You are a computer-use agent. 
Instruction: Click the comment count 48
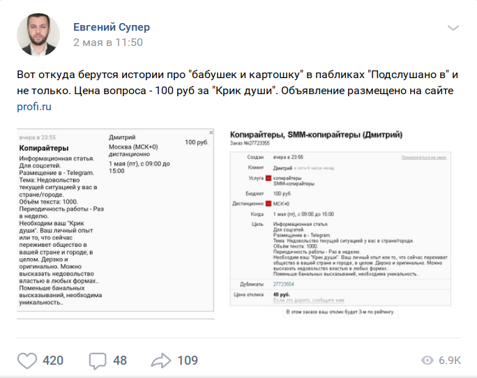(120, 361)
